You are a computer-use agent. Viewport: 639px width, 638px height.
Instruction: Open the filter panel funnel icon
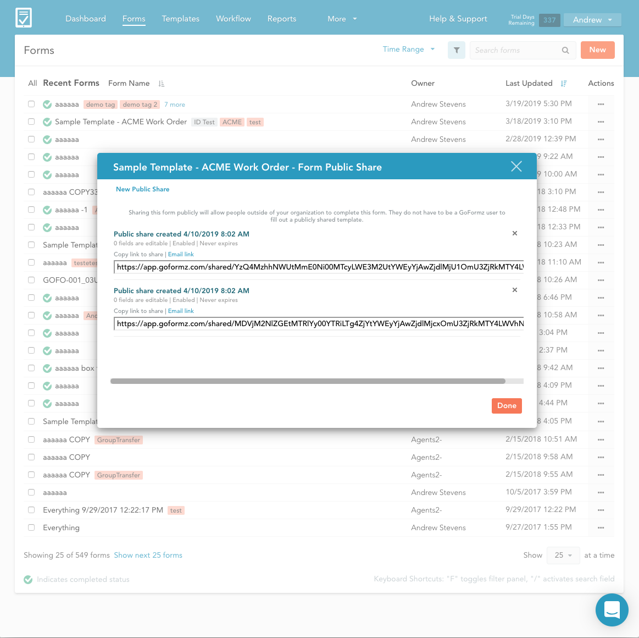point(456,50)
